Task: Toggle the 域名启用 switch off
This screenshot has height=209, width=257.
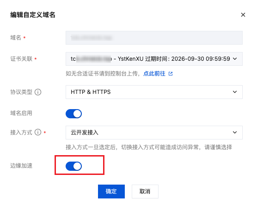Action: point(74,114)
